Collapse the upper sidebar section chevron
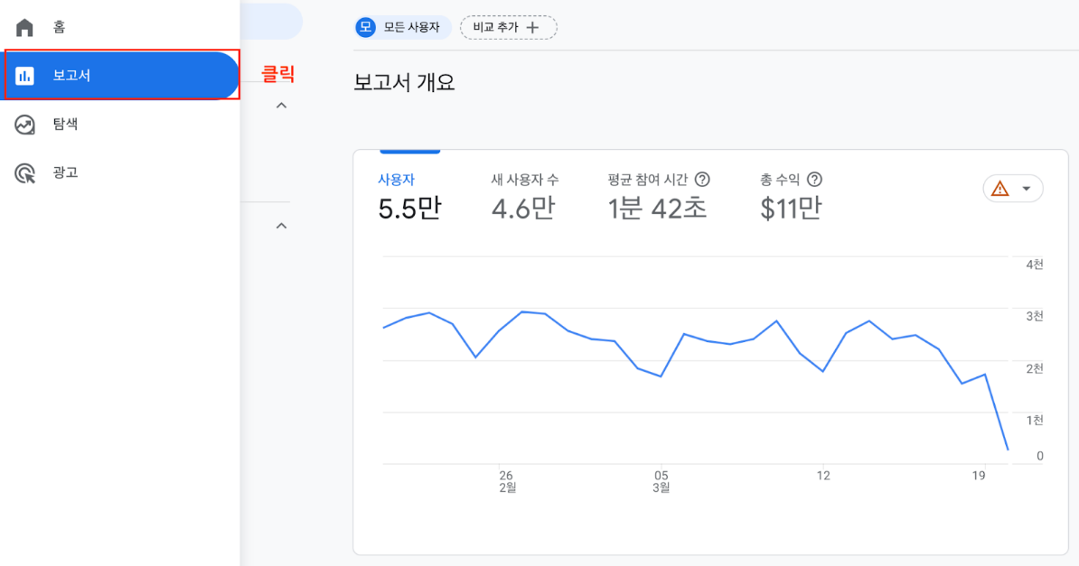 (281, 106)
